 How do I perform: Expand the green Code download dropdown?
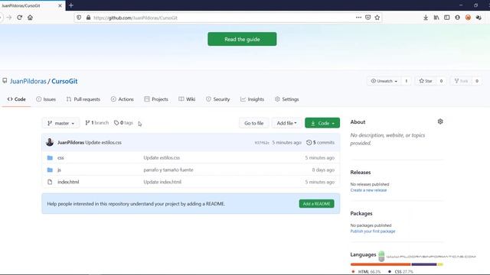322,123
